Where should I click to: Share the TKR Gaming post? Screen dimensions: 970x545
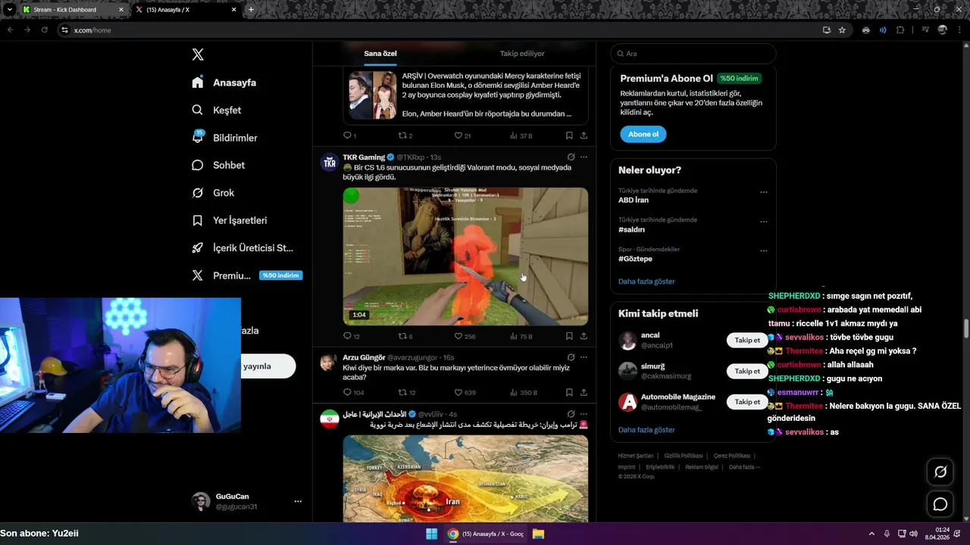(584, 336)
